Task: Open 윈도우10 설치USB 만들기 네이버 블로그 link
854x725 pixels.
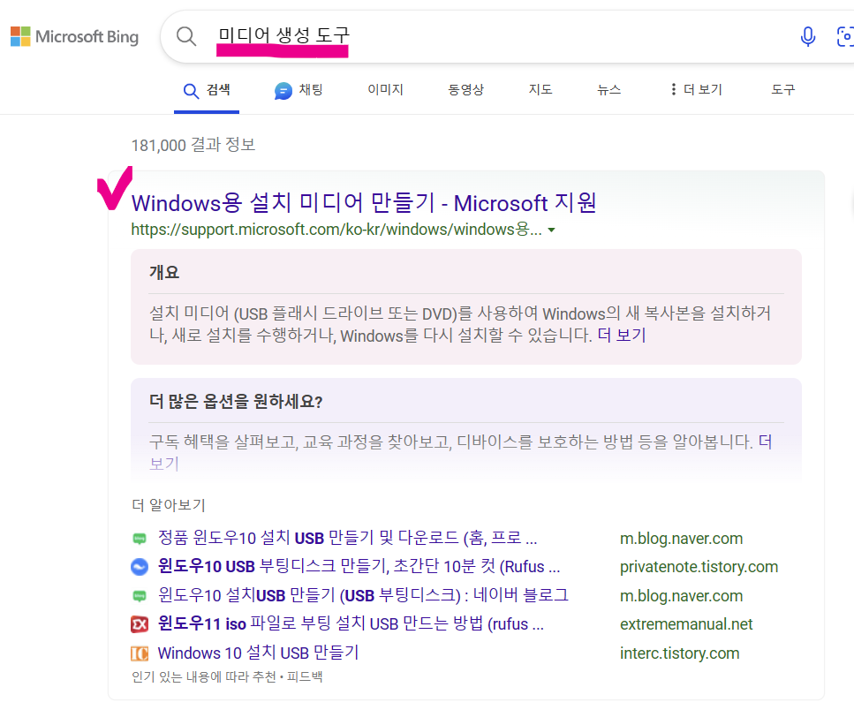Action: point(363,595)
